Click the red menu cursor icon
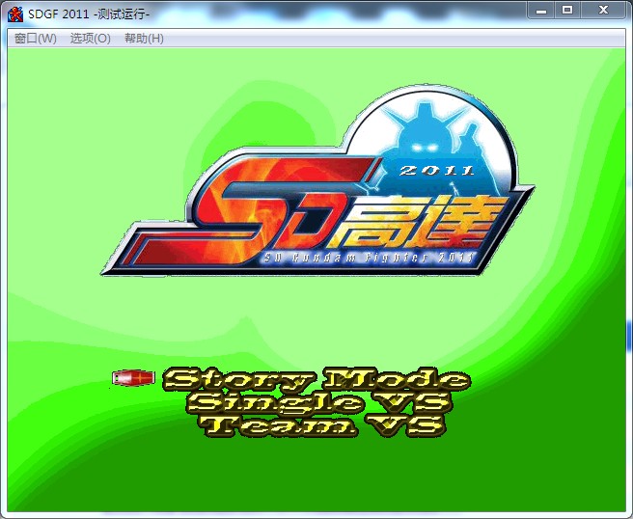Viewport: 633px width, 519px height. pyautogui.click(x=133, y=378)
